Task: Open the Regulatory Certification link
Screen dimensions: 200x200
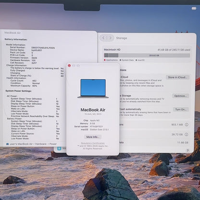Action: tap(93, 143)
